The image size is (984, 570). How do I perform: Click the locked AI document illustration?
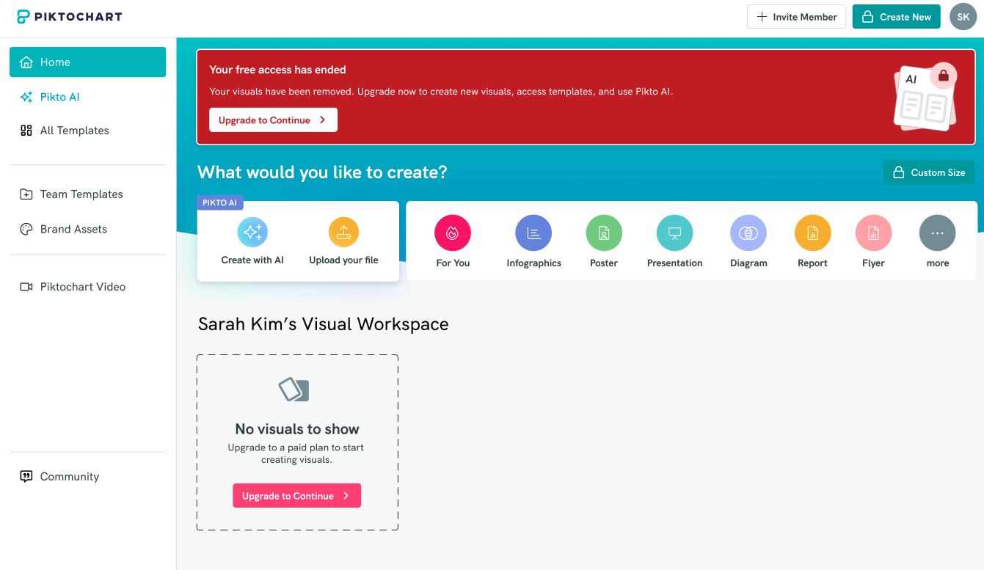(x=925, y=97)
